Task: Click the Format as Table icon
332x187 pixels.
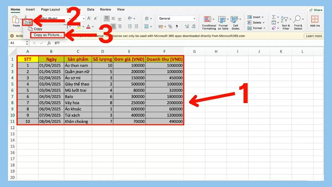Action: pos(223,19)
